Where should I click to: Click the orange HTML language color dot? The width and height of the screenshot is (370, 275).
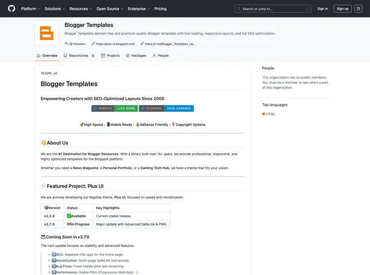tap(264, 114)
